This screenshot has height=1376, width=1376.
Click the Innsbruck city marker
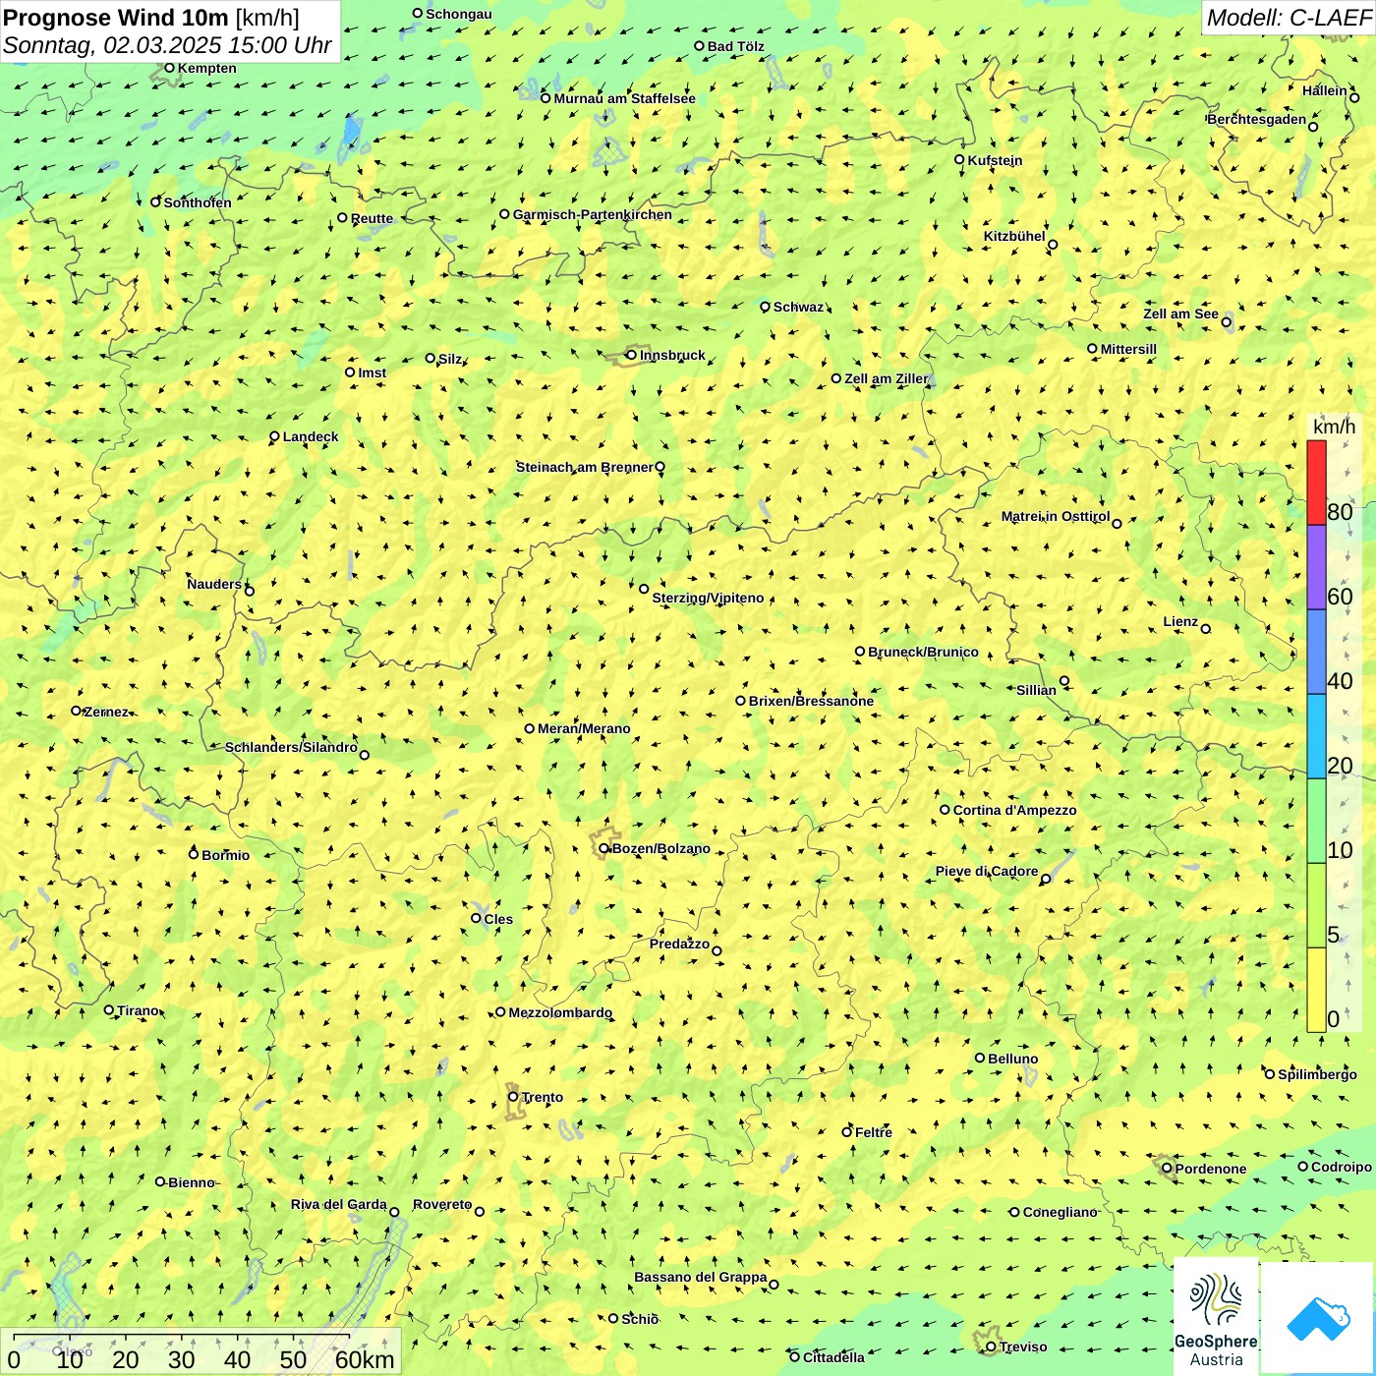pos(632,355)
